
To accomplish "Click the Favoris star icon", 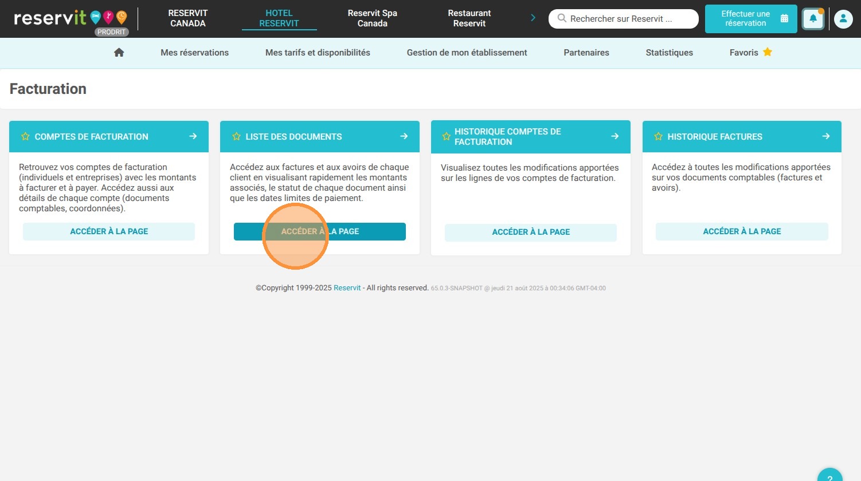I will 768,52.
